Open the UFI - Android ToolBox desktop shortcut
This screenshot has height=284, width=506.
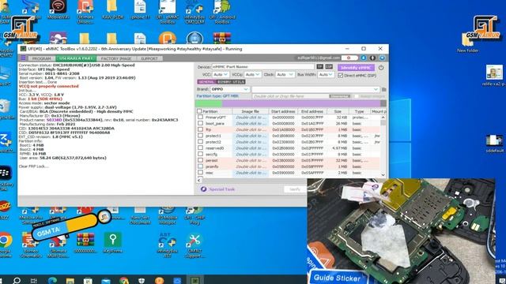coord(222,12)
